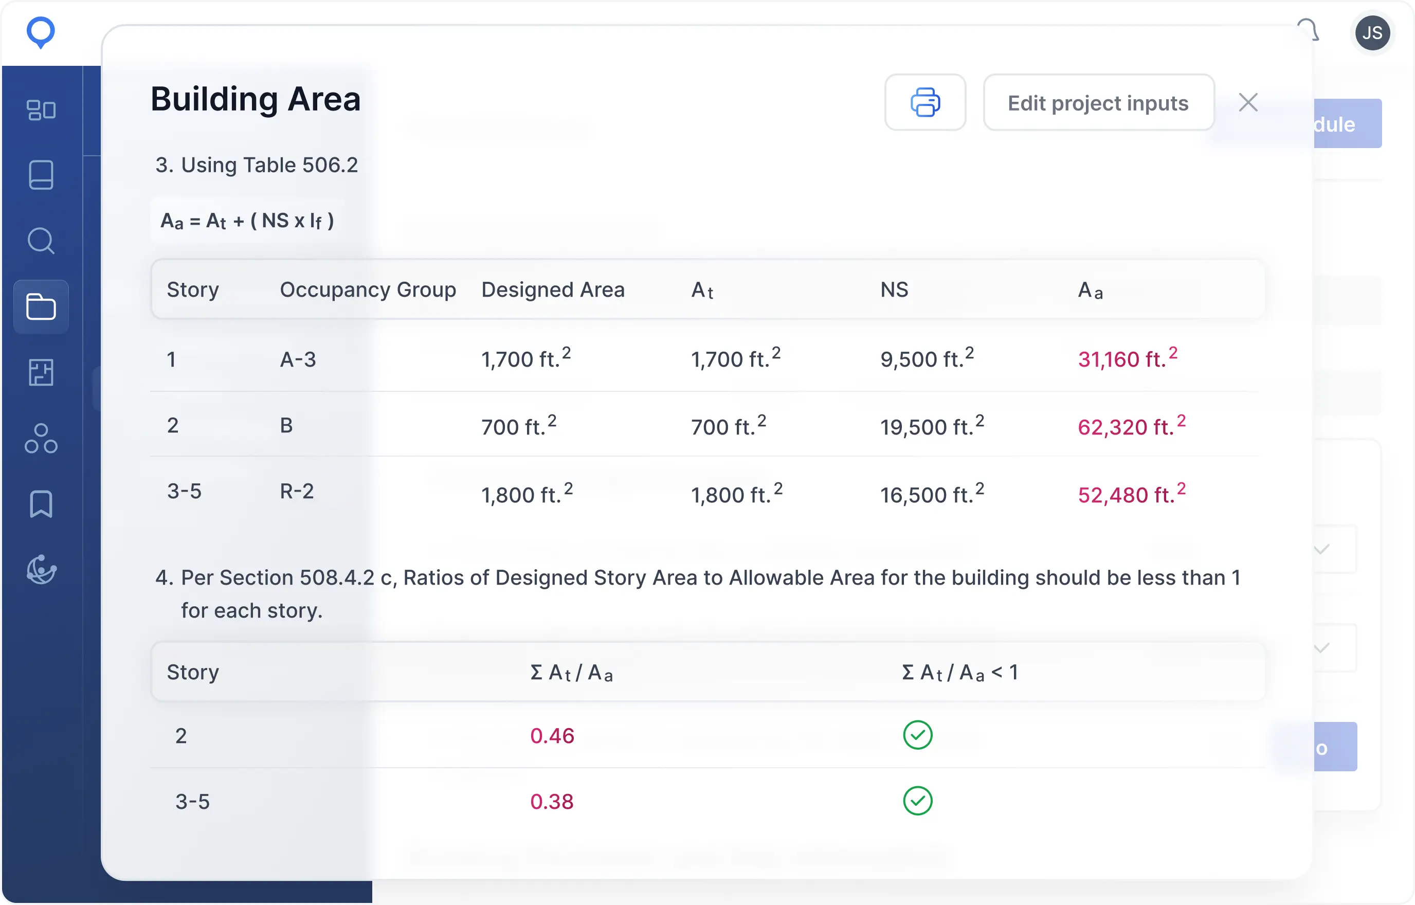
Task: Click the notification bell icon
Action: (1309, 30)
